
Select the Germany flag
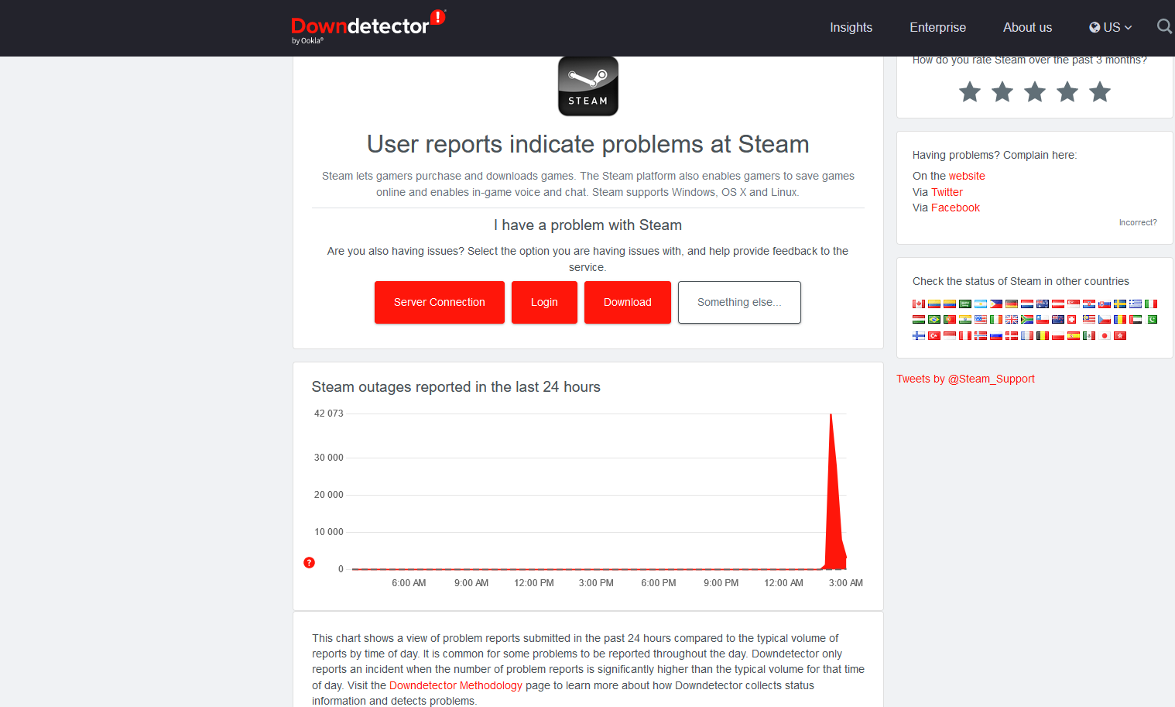1012,304
